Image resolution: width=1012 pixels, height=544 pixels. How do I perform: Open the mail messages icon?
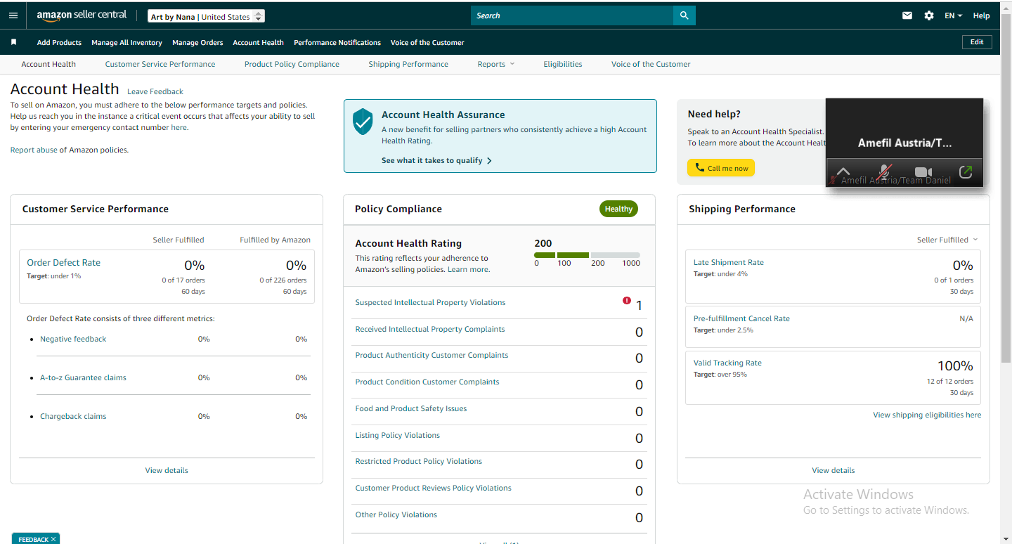(907, 15)
